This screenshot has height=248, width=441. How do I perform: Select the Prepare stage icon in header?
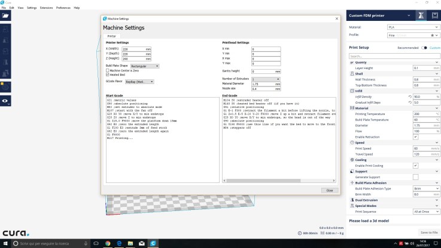tap(421, 15)
